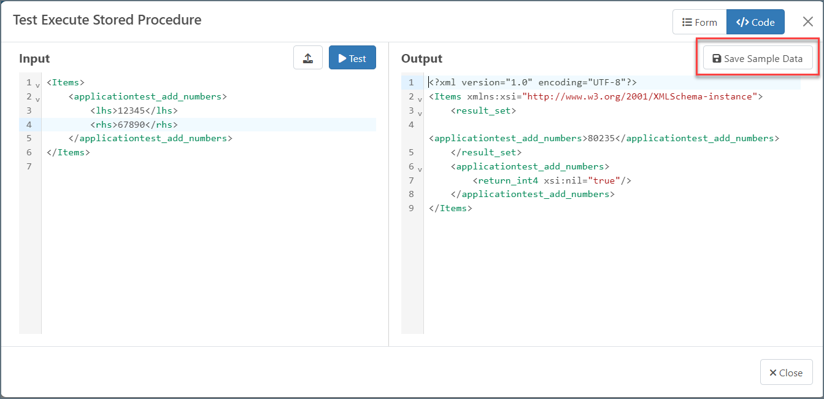Run the Test button

tap(352, 58)
